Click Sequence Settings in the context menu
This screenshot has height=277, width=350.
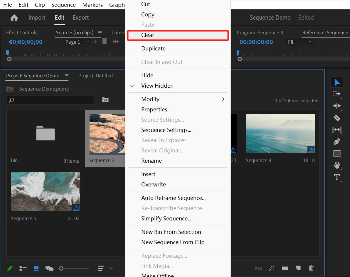[x=166, y=130]
